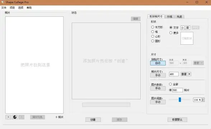
Task: Open the 帮助 menu
Action: click(x=29, y=8)
